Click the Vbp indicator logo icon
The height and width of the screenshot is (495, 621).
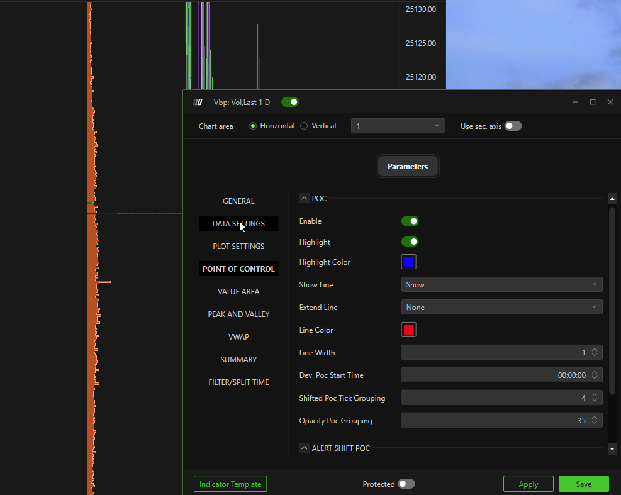tap(198, 102)
